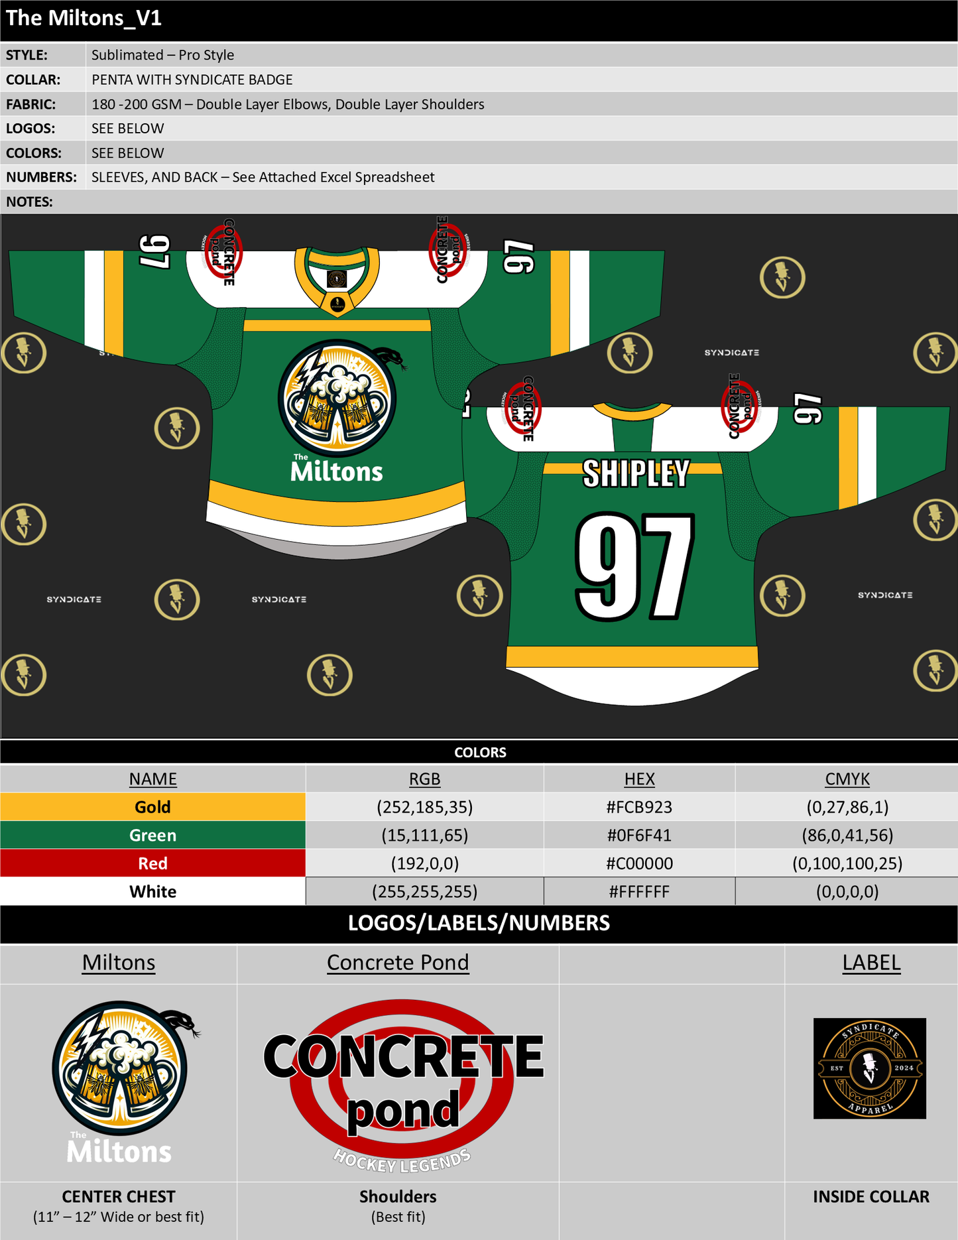Viewport: 958px width, 1240px height.
Task: Click the COLLAR value PENTA WITH SYNDICATE BADGE
Action: [x=192, y=80]
